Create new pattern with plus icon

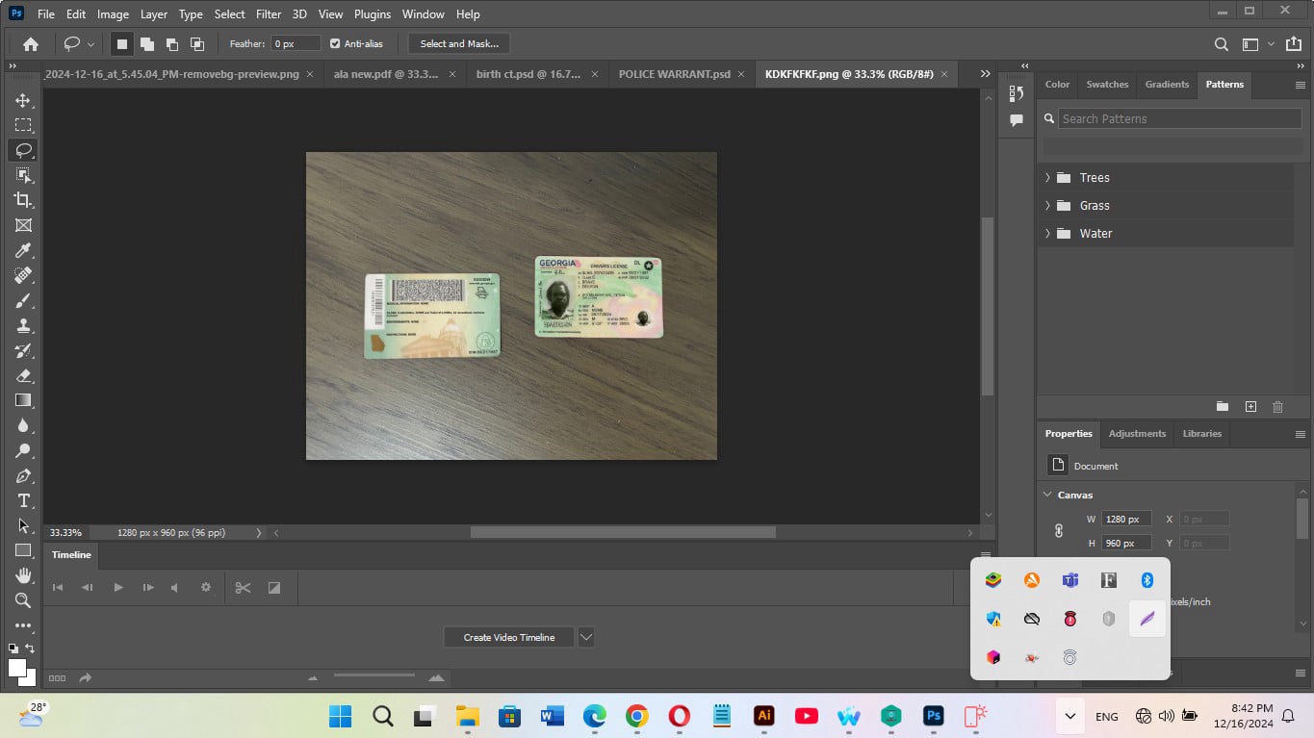pyautogui.click(x=1250, y=407)
